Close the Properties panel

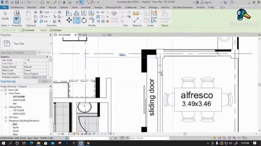click(51, 35)
